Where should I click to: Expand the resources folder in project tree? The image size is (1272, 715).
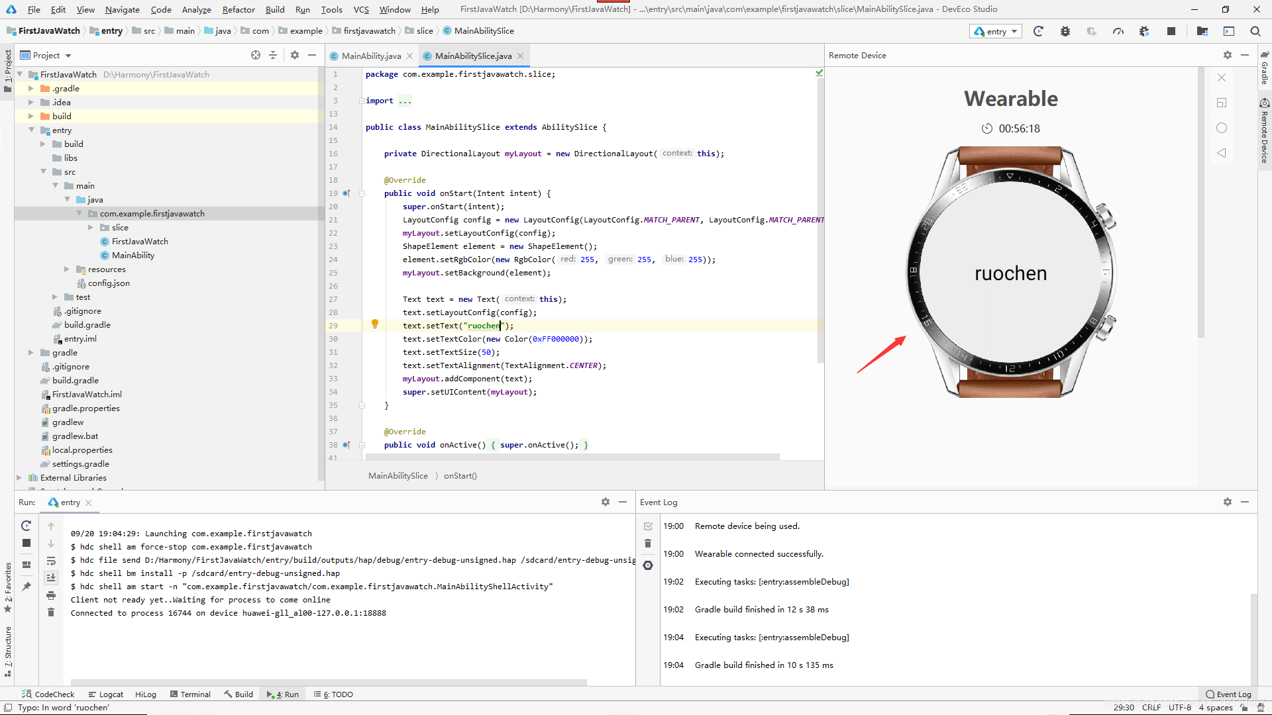[x=67, y=269]
